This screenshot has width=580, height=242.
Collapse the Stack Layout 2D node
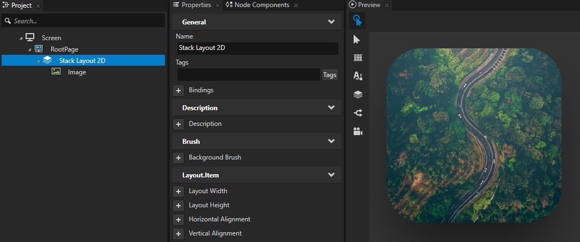[x=39, y=61]
